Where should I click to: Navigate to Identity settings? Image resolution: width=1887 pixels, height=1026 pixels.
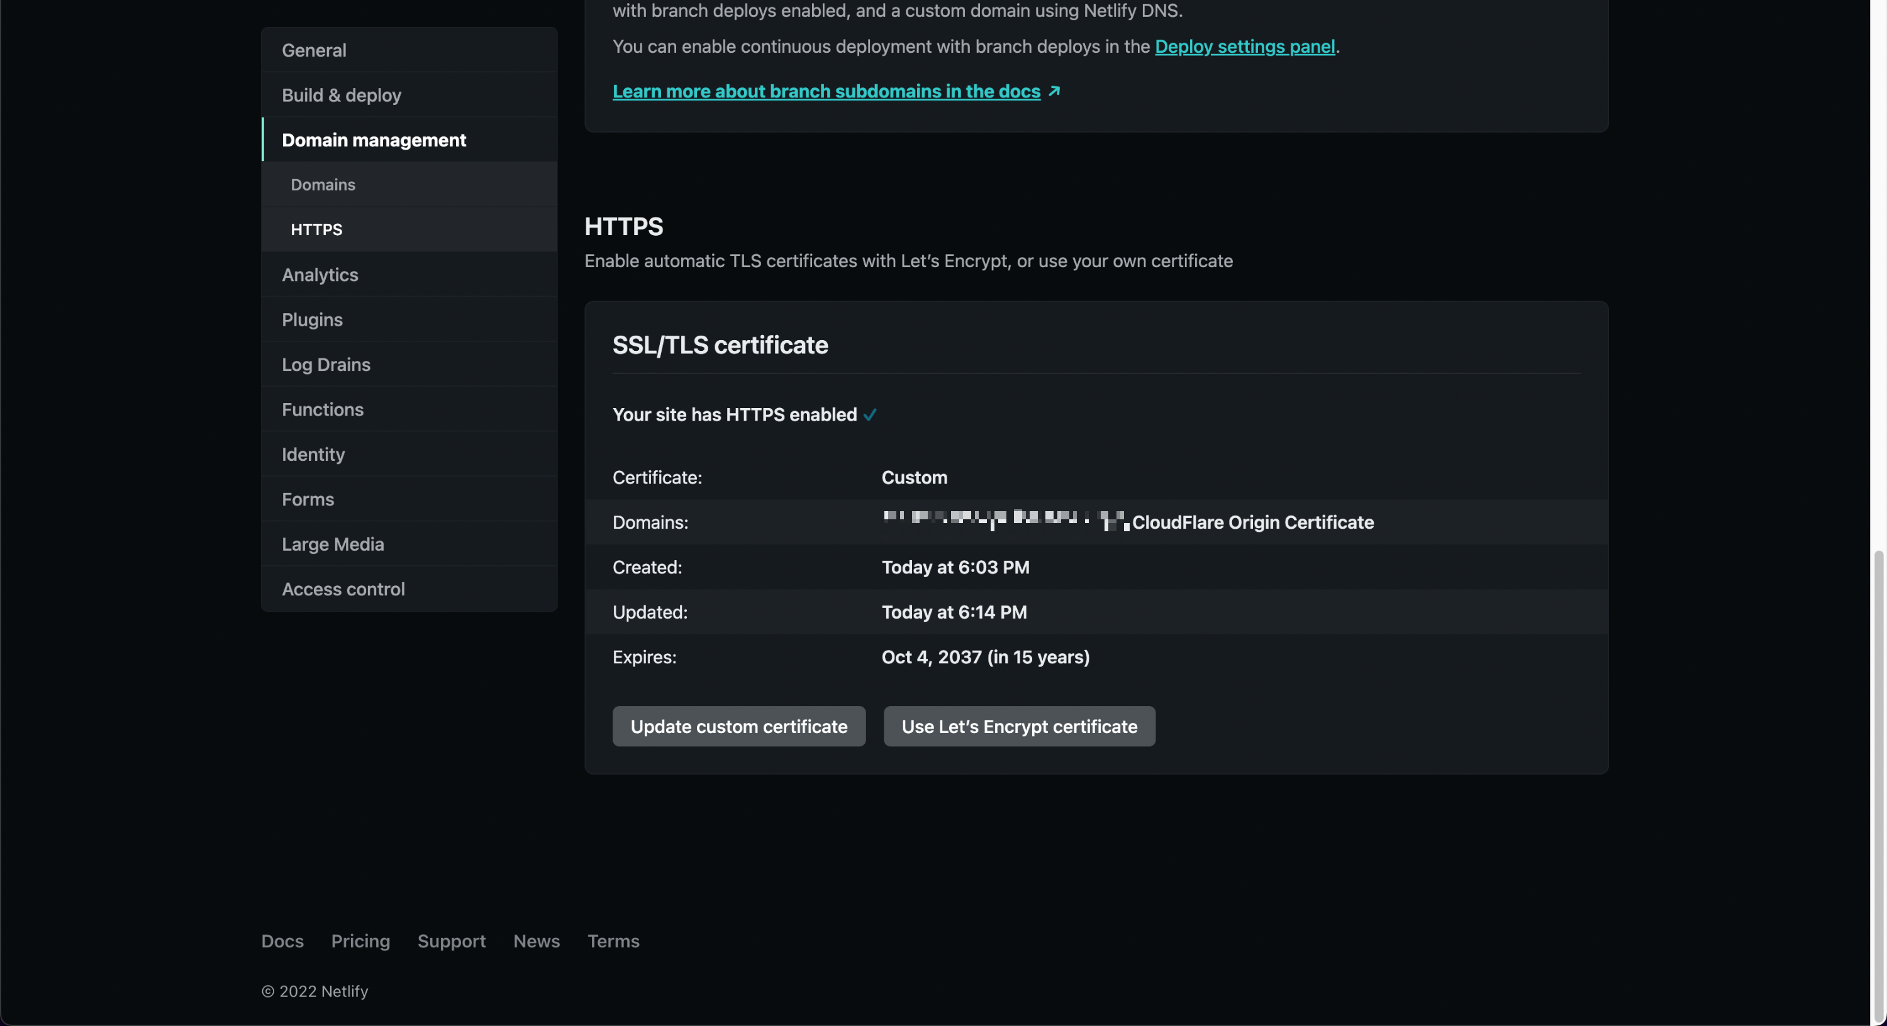point(313,454)
